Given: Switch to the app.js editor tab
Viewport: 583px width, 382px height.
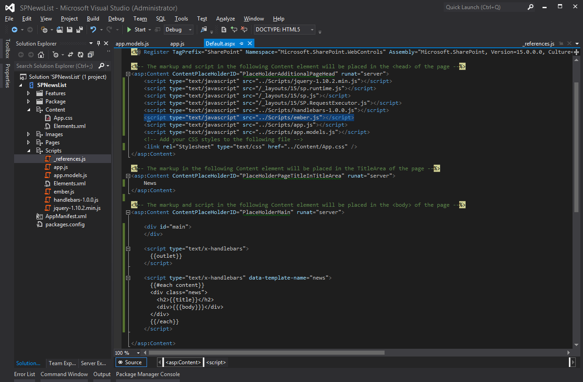Looking at the screenshot, I should click(177, 44).
